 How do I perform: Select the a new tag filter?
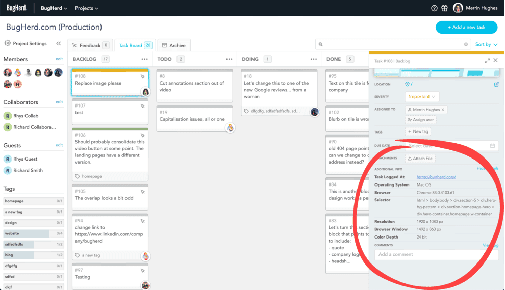(34, 212)
